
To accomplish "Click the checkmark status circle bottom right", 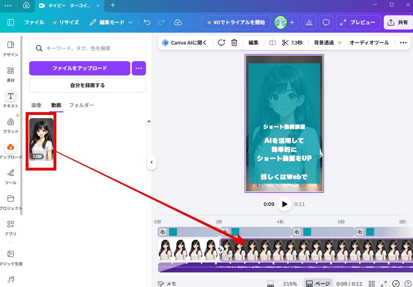I will (396, 283).
